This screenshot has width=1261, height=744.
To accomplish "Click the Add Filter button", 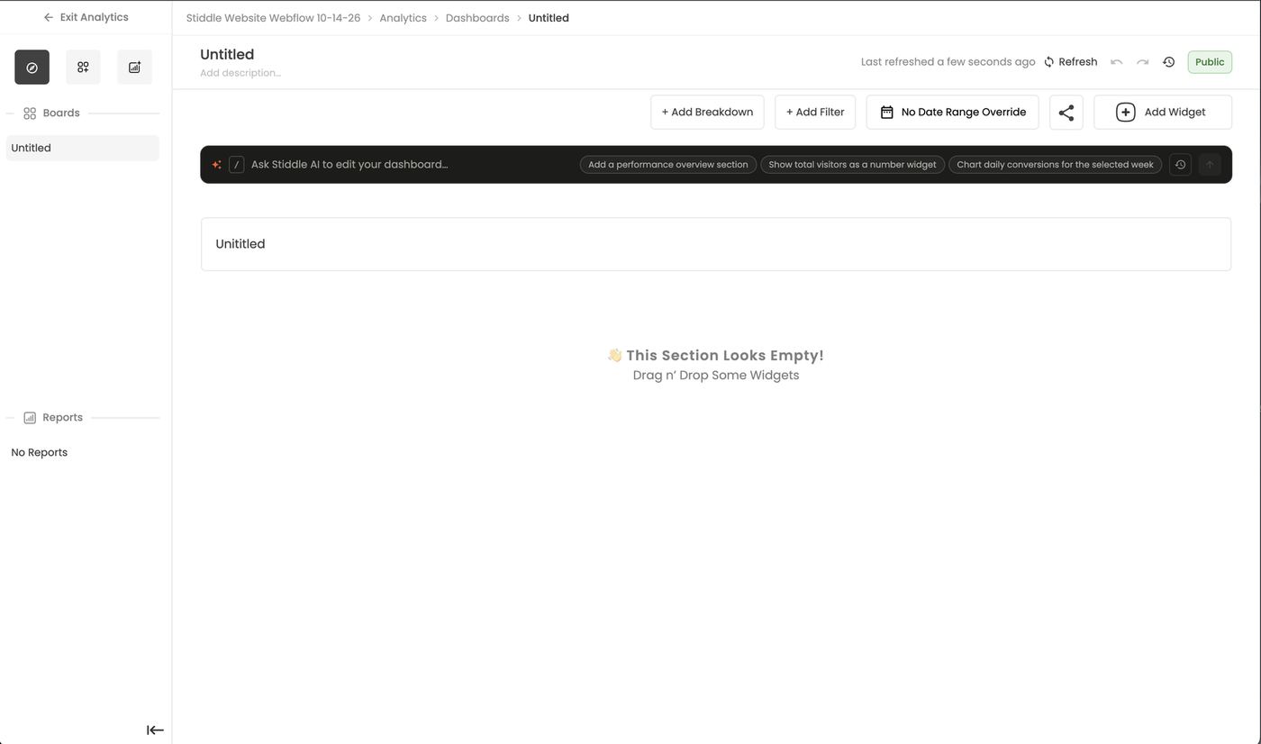I will [x=815, y=113].
